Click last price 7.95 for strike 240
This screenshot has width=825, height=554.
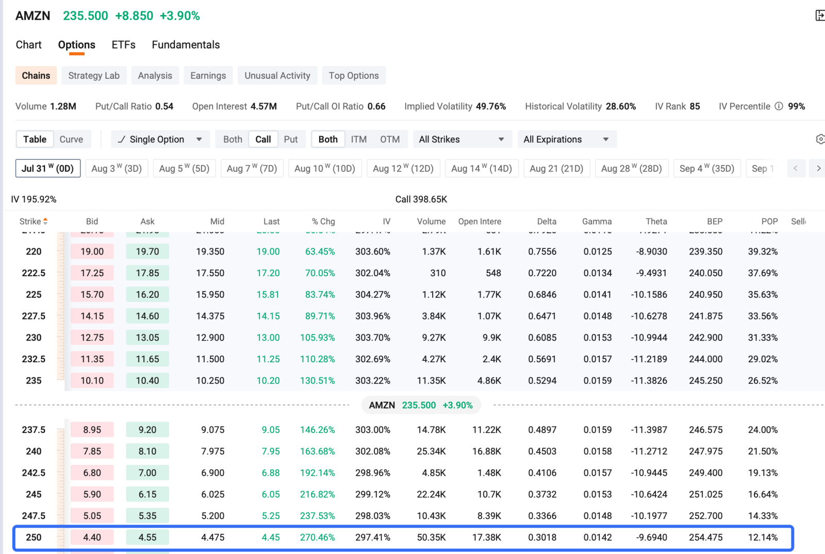click(271, 451)
